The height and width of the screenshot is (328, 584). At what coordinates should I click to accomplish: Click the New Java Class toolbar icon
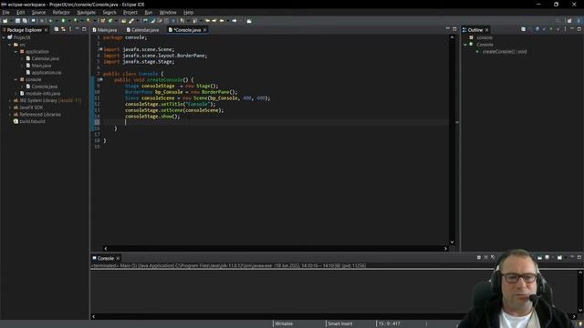click(x=110, y=21)
